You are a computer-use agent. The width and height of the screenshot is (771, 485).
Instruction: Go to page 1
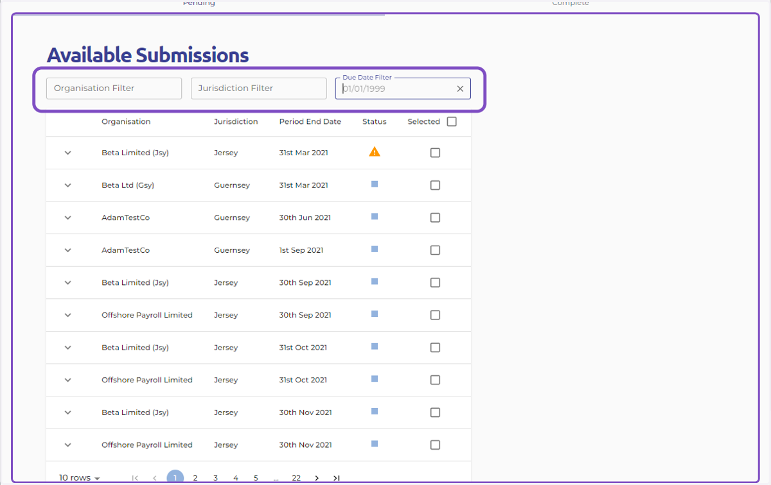tap(175, 478)
